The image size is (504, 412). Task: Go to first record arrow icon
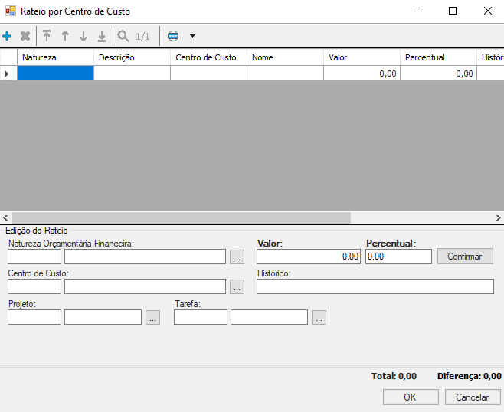(47, 36)
